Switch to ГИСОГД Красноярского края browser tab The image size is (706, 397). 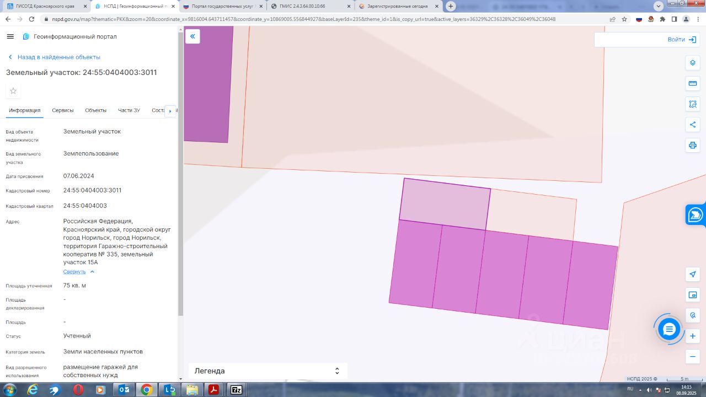tap(46, 6)
